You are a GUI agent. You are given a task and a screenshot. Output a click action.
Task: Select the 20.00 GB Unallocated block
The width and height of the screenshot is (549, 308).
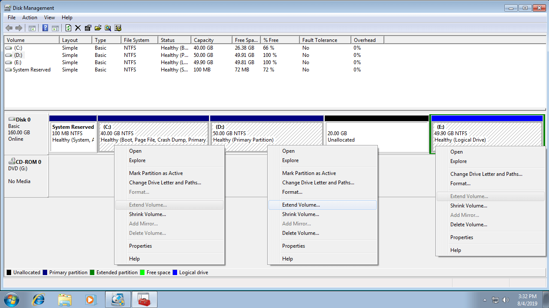376,137
